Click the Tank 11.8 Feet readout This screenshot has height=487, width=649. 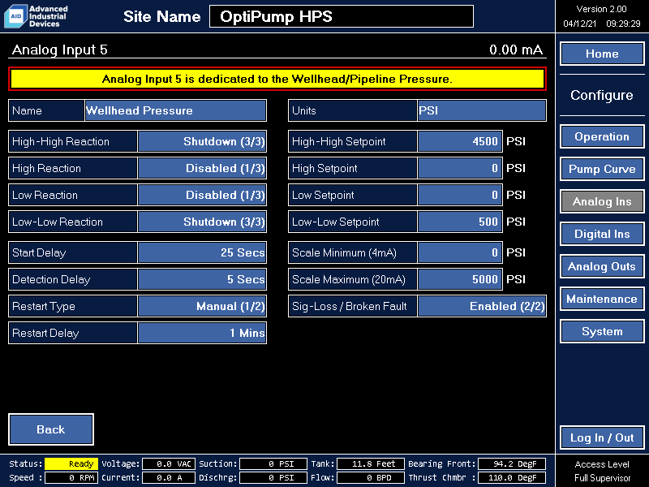[x=371, y=463]
